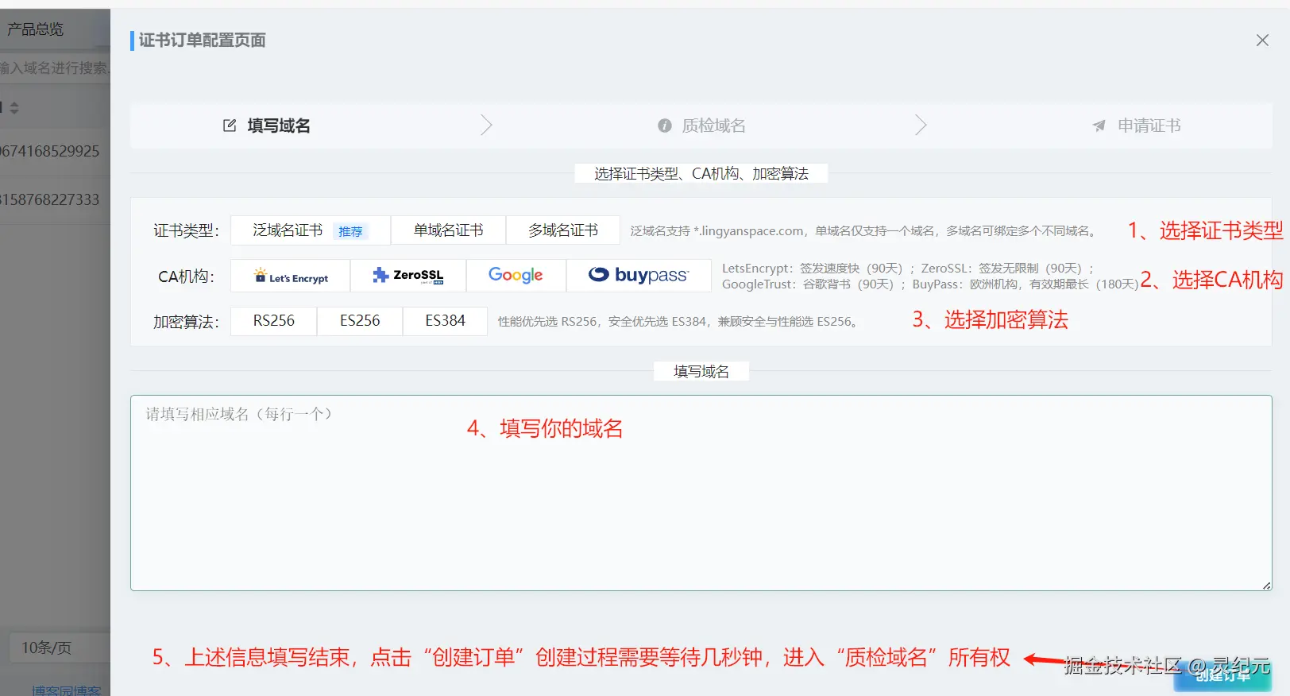Choose Google as the CA

click(516, 276)
